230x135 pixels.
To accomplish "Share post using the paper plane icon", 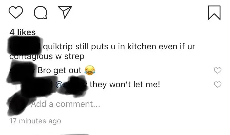I will point(65,12).
